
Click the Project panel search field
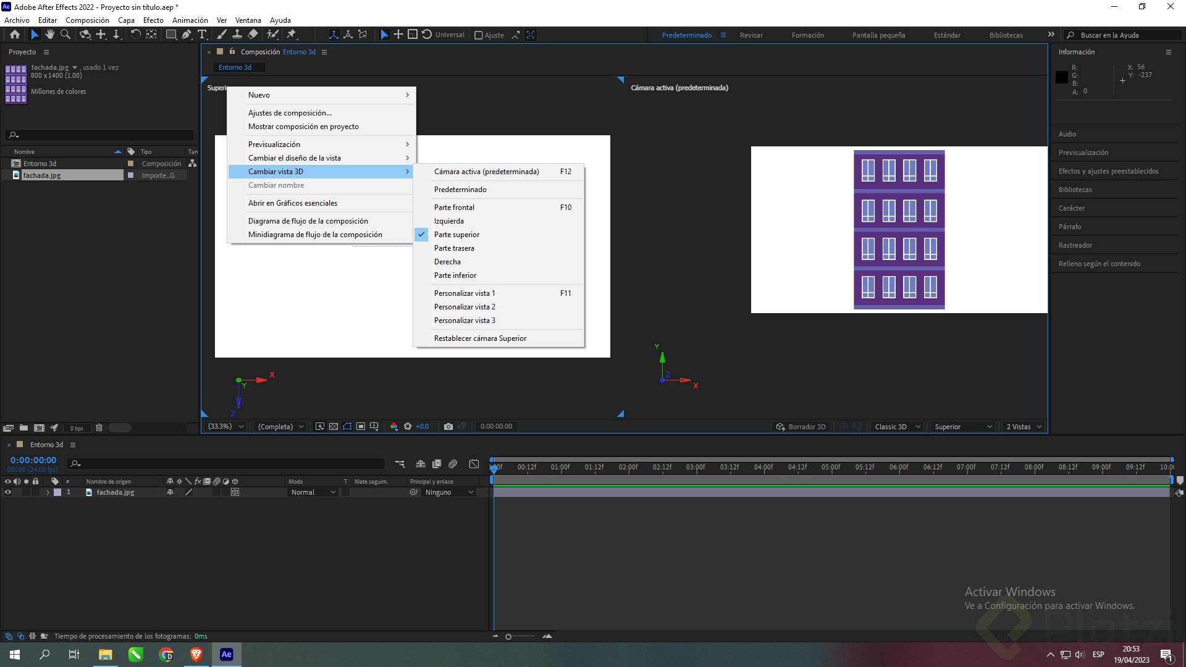[x=99, y=135]
